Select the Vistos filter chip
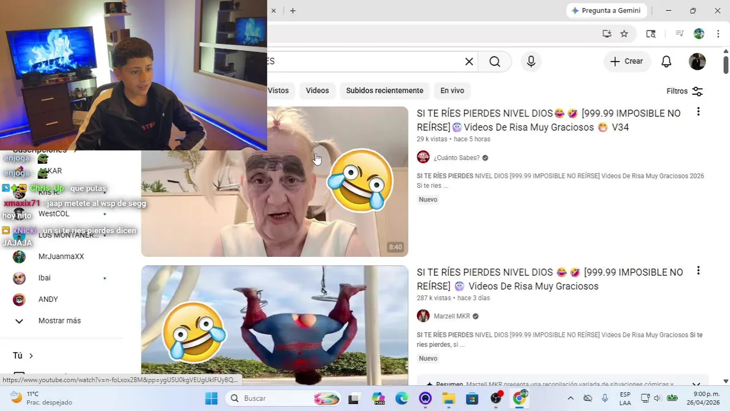The image size is (730, 411). pos(280,91)
